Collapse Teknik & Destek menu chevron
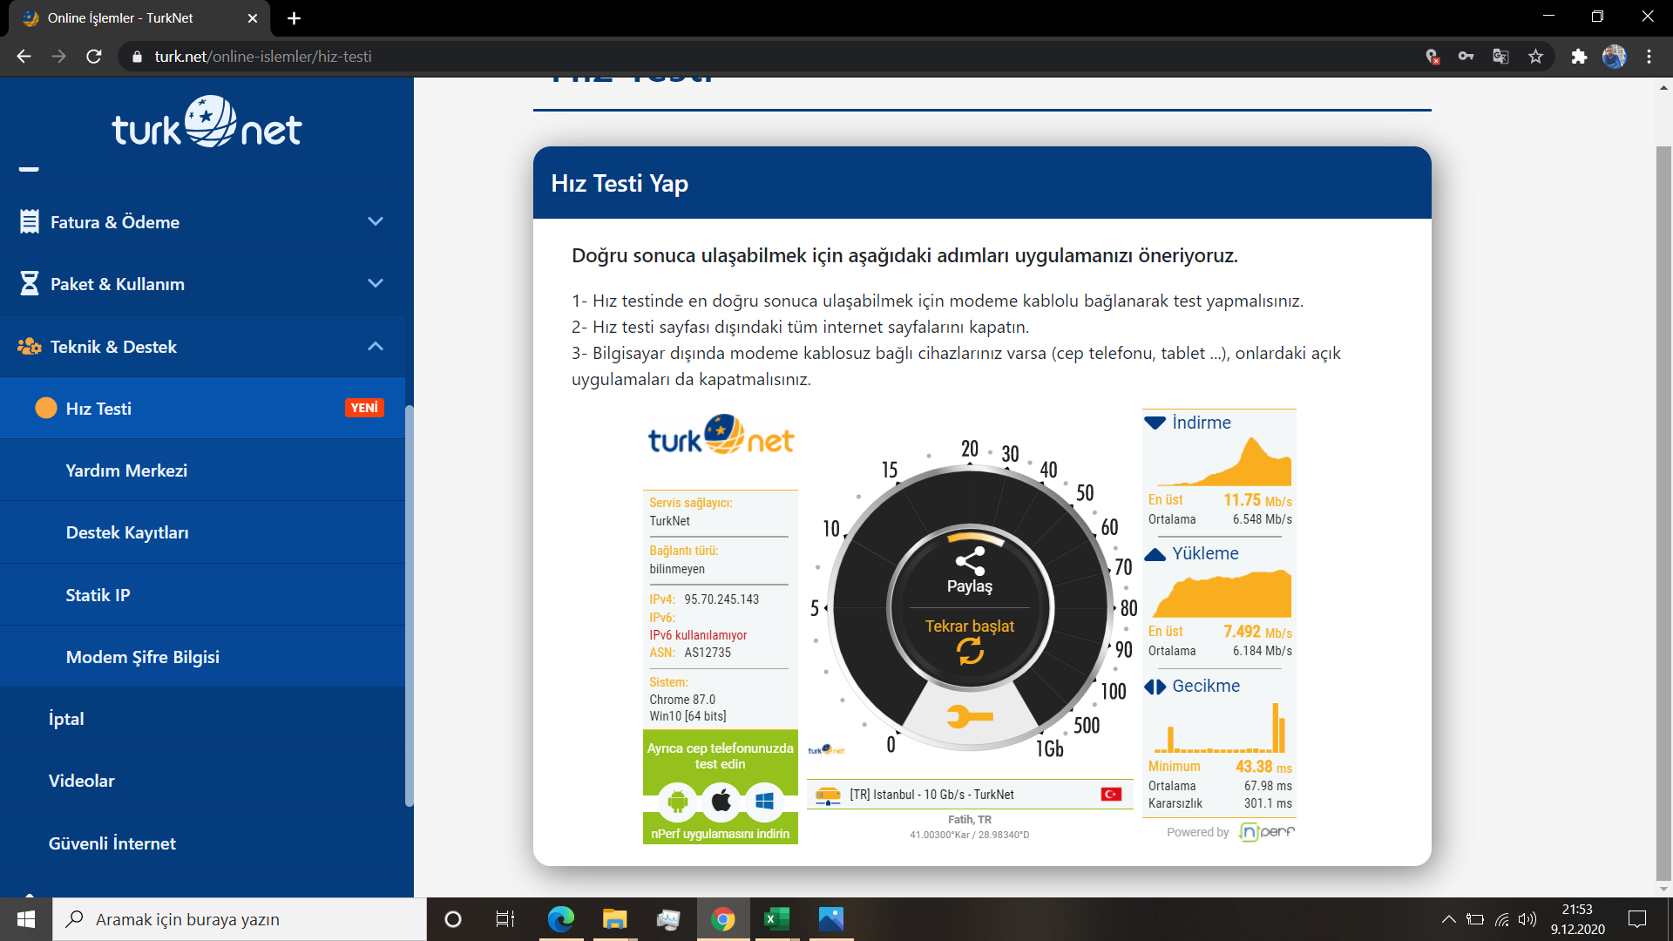This screenshot has width=1673, height=941. click(x=376, y=346)
